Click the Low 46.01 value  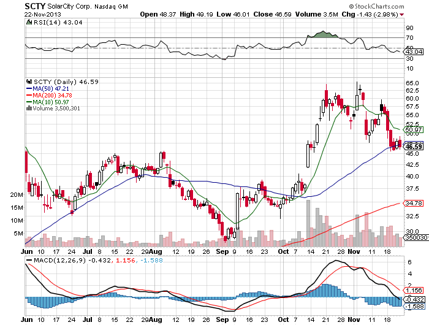233,14
